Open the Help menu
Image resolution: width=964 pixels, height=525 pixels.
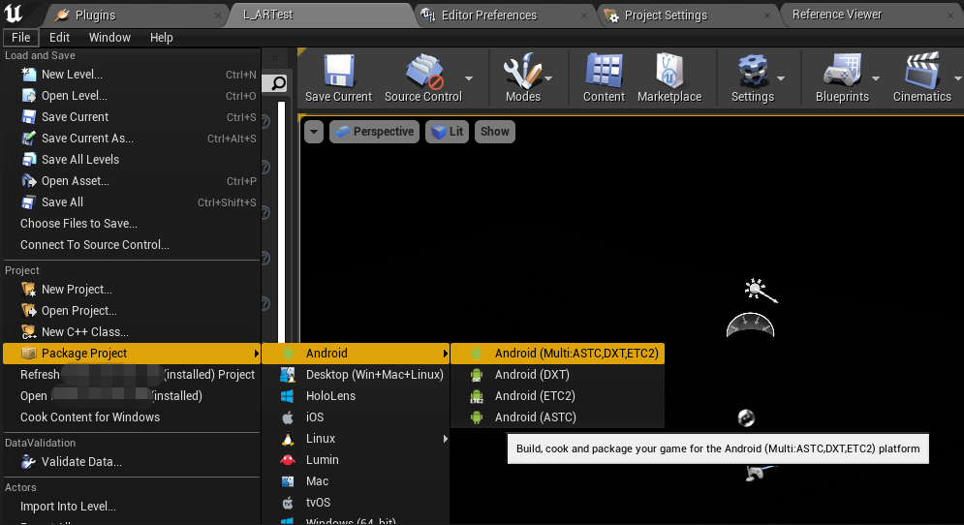pyautogui.click(x=162, y=38)
